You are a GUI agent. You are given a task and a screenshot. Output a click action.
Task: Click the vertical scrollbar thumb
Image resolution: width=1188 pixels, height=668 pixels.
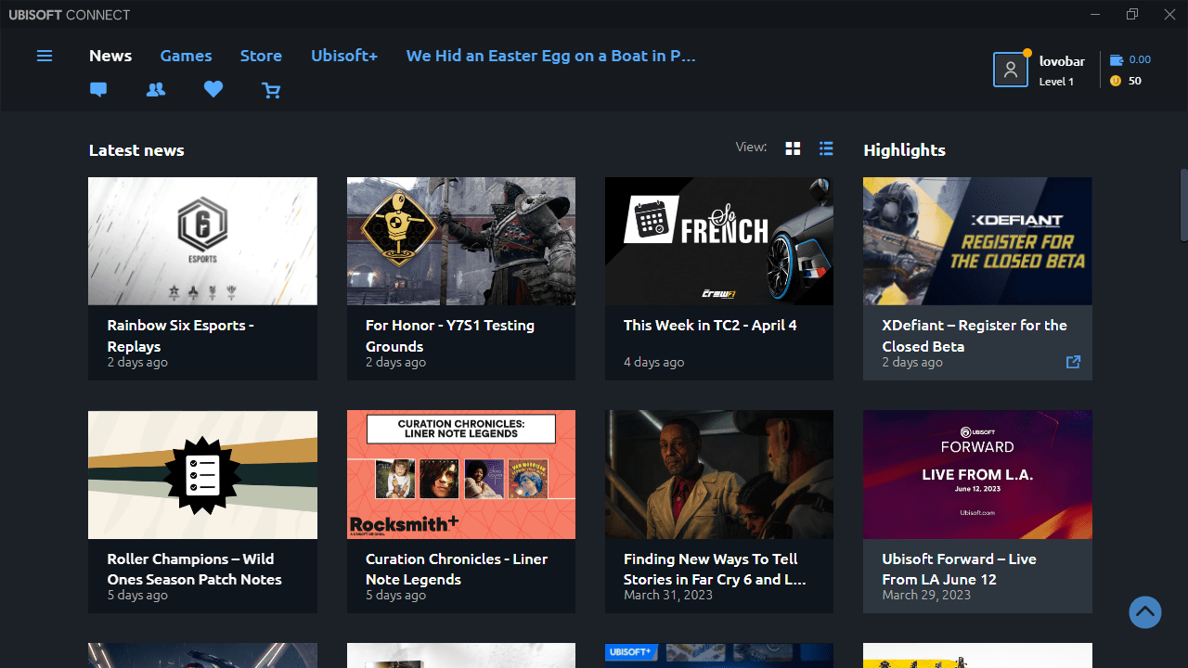1183,204
